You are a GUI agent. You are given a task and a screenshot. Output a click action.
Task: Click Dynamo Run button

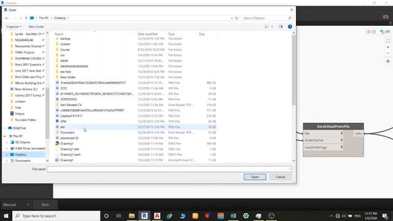45,204
